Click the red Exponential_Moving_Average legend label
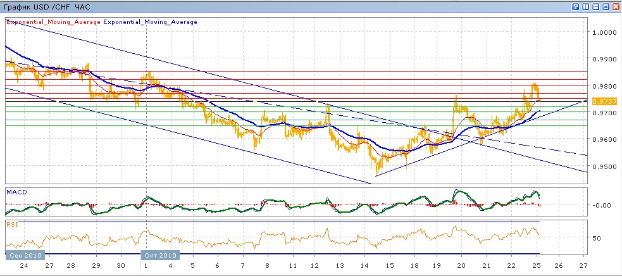 pyautogui.click(x=53, y=22)
